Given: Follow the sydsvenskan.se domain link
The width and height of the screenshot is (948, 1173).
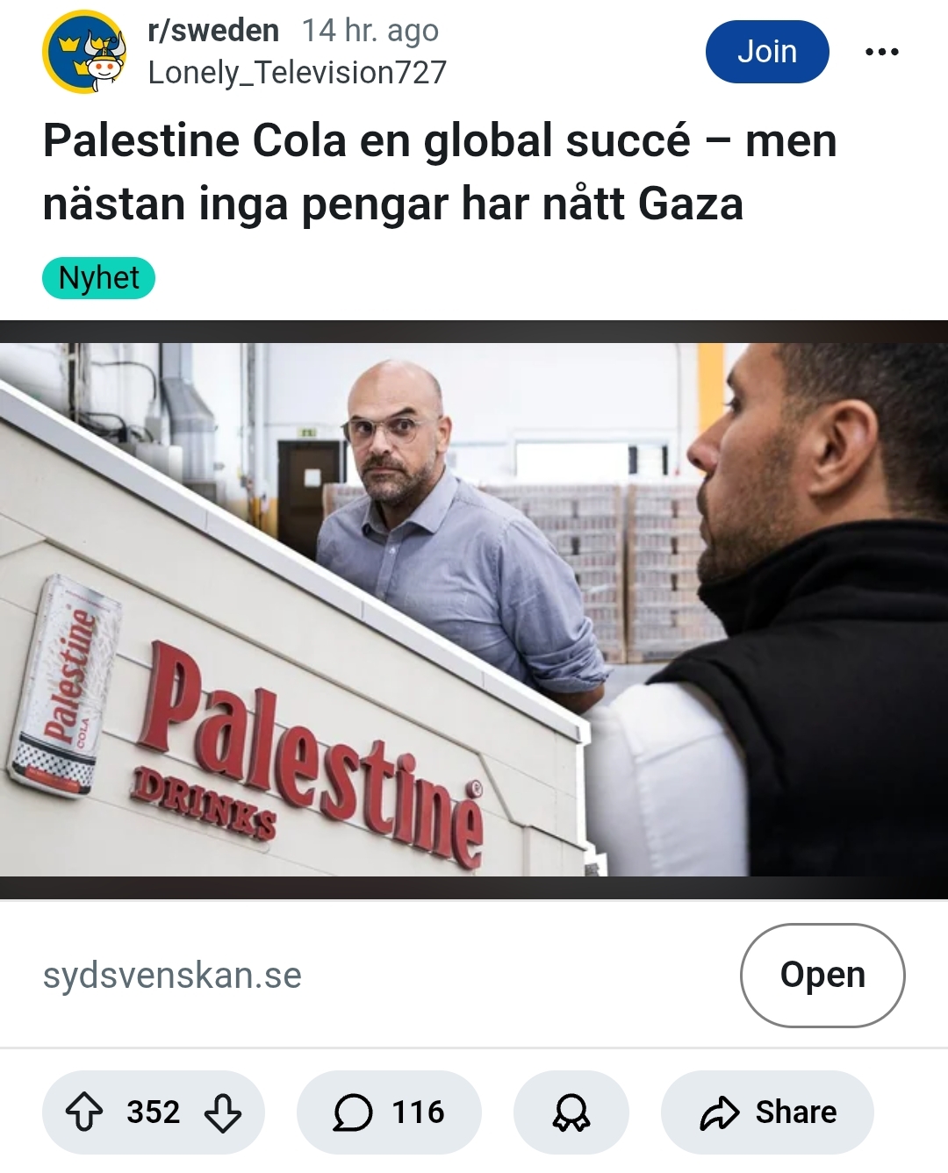Looking at the screenshot, I should [172, 975].
